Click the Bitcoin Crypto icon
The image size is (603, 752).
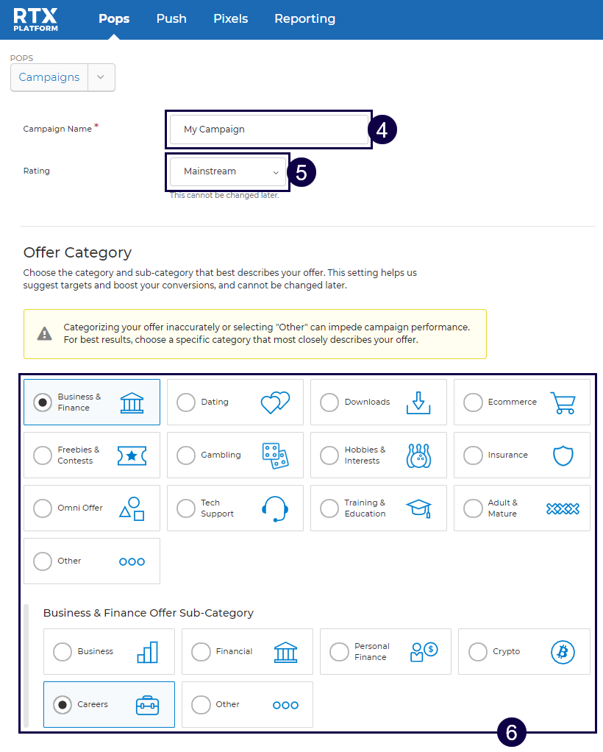563,652
